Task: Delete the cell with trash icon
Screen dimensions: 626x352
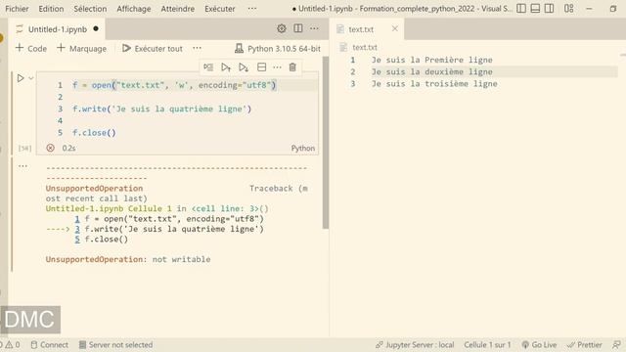Action: click(x=292, y=67)
